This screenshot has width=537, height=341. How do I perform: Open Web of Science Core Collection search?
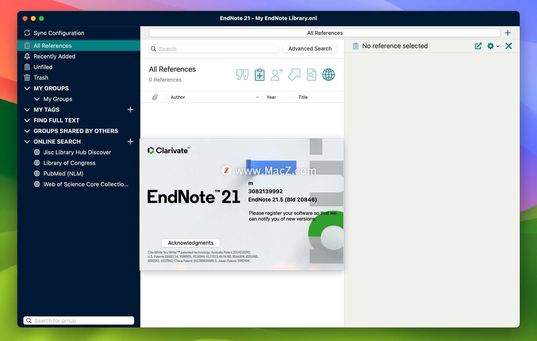(x=86, y=184)
